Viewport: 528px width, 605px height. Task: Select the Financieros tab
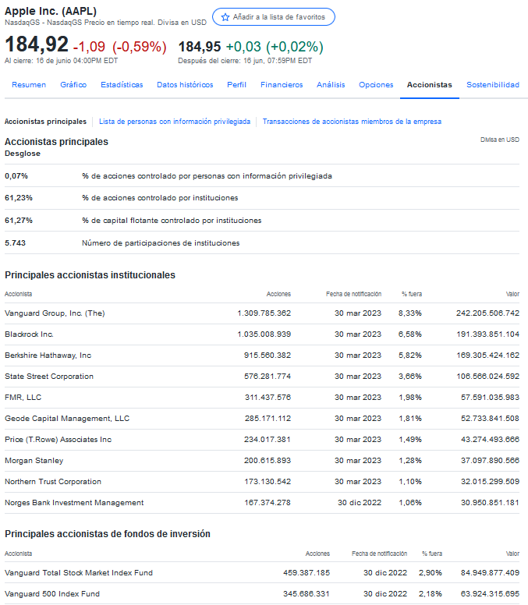pyautogui.click(x=282, y=85)
